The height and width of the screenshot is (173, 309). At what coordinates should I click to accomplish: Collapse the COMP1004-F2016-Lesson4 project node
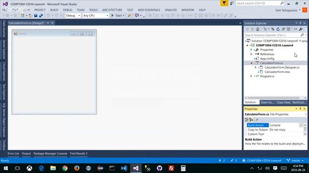(x=247, y=45)
